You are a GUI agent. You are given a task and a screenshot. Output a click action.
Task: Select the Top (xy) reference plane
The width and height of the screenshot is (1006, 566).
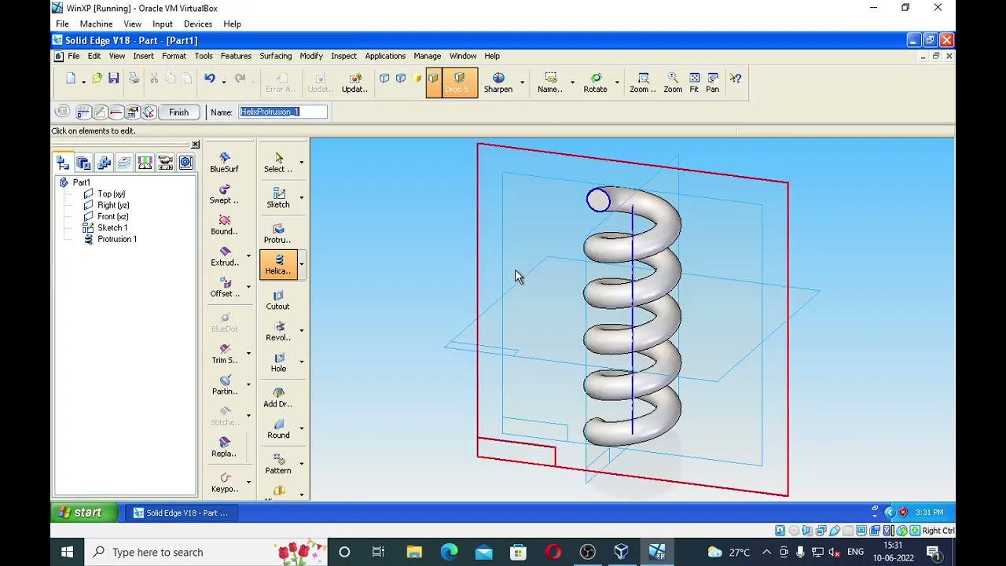coord(111,194)
